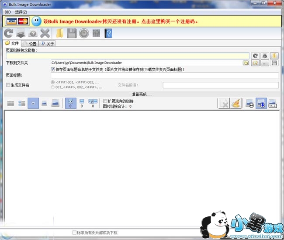Viewport: 284px width, 240px height.
Task: Click into the 页面链接包含链接 URL field
Action: pos(128,56)
